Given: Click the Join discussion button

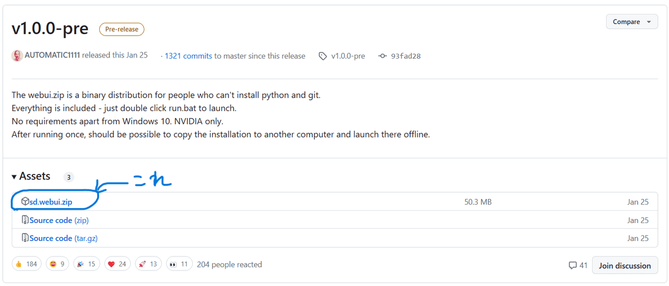Looking at the screenshot, I should click(x=624, y=266).
